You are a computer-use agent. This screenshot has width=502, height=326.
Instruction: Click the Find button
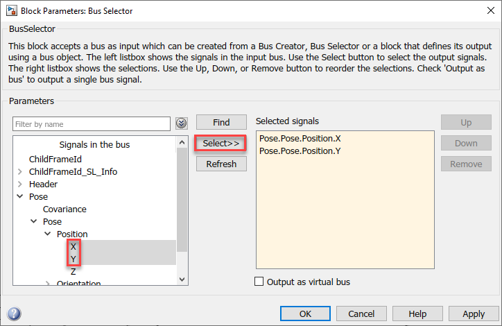(x=221, y=122)
